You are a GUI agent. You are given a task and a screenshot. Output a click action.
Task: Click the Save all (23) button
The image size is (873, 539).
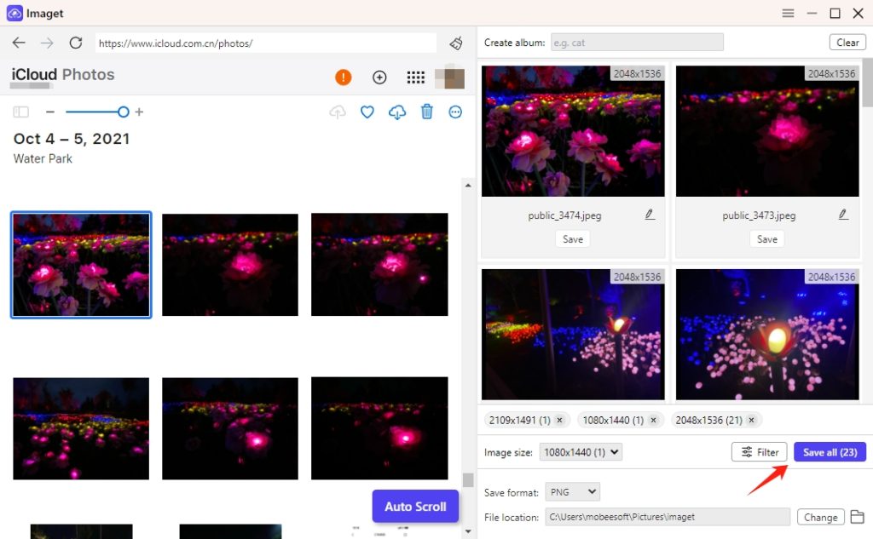coord(829,452)
